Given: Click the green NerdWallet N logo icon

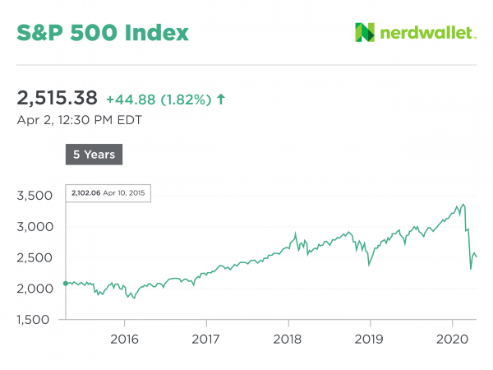Looking at the screenshot, I should pyautogui.click(x=365, y=32).
